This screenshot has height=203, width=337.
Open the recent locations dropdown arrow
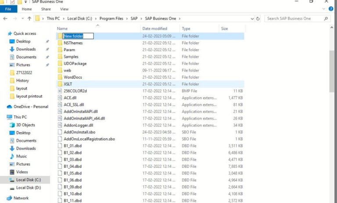click(x=22, y=19)
